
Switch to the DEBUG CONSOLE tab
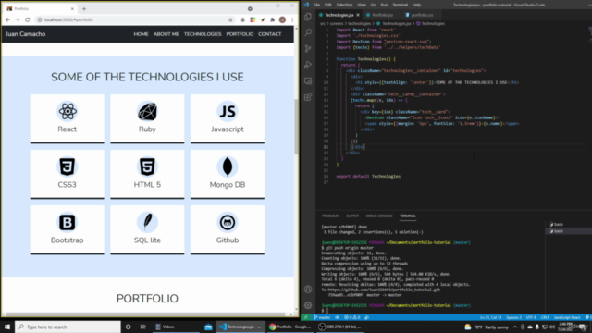click(379, 216)
